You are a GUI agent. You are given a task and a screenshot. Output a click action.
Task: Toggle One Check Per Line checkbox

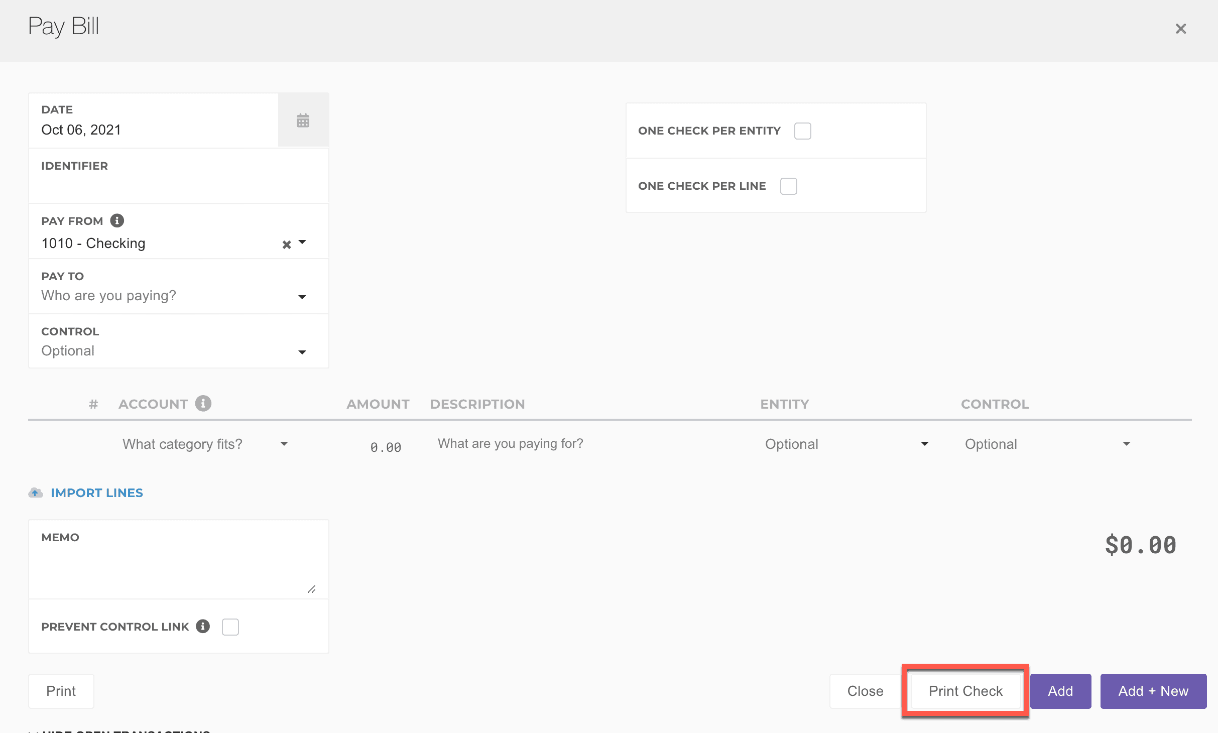[x=788, y=186]
